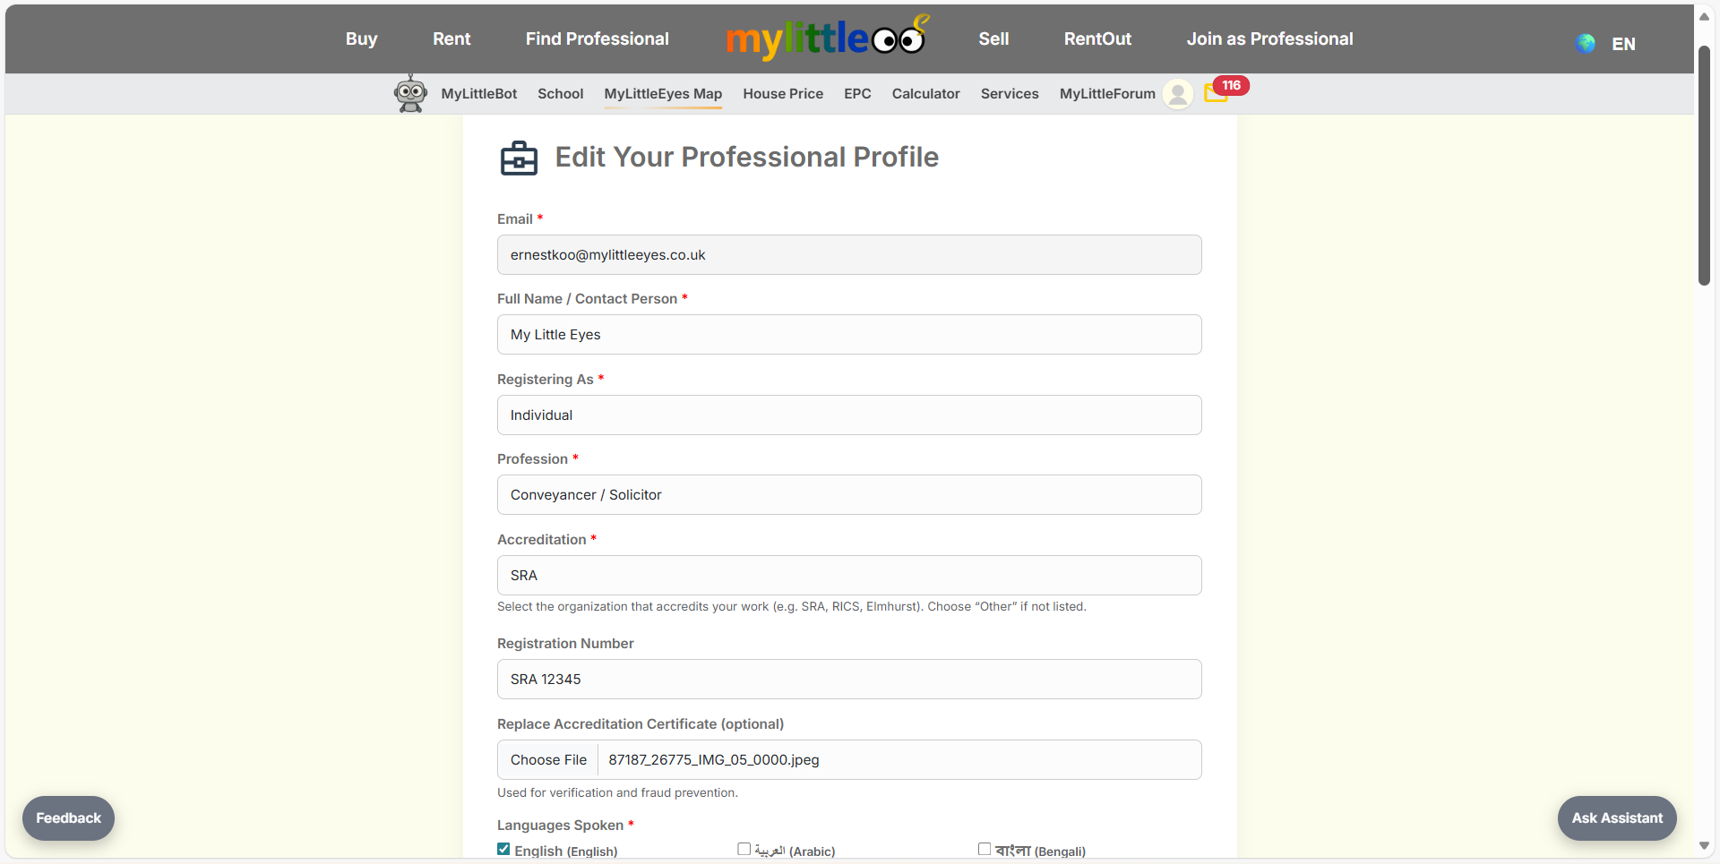Click the briefcase icon beside Edit Your Professional Profile
This screenshot has width=1720, height=864.
point(519,158)
